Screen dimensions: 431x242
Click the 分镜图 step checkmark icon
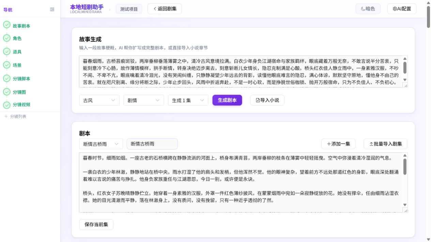coord(7,91)
